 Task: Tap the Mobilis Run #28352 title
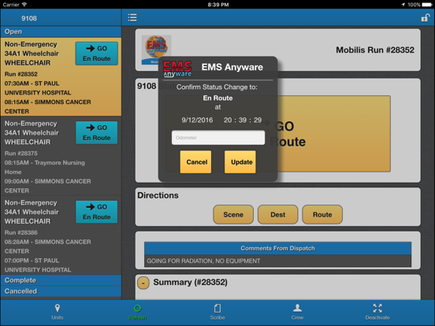tap(375, 50)
